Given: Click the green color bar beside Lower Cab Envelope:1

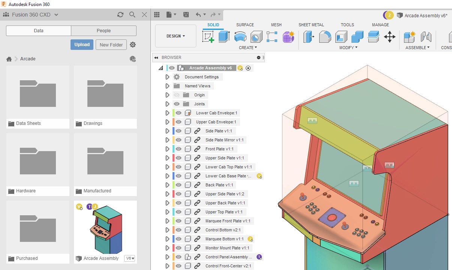Looking at the screenshot, I should click(x=174, y=113).
